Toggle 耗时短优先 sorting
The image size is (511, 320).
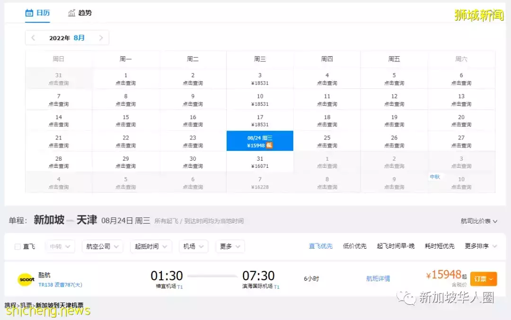(x=440, y=246)
